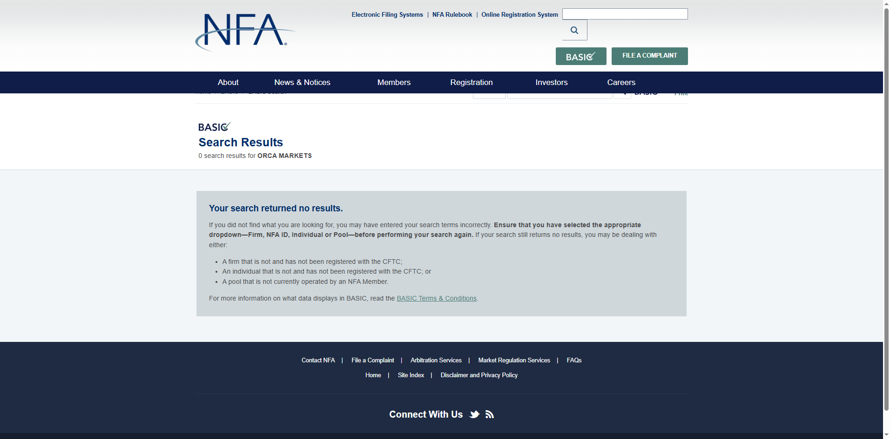Screen dimensions: 890x439
Task: Click into the site search field
Action: click(625, 14)
